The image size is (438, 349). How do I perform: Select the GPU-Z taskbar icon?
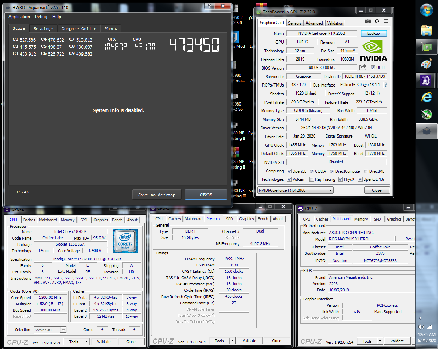coord(427,47)
